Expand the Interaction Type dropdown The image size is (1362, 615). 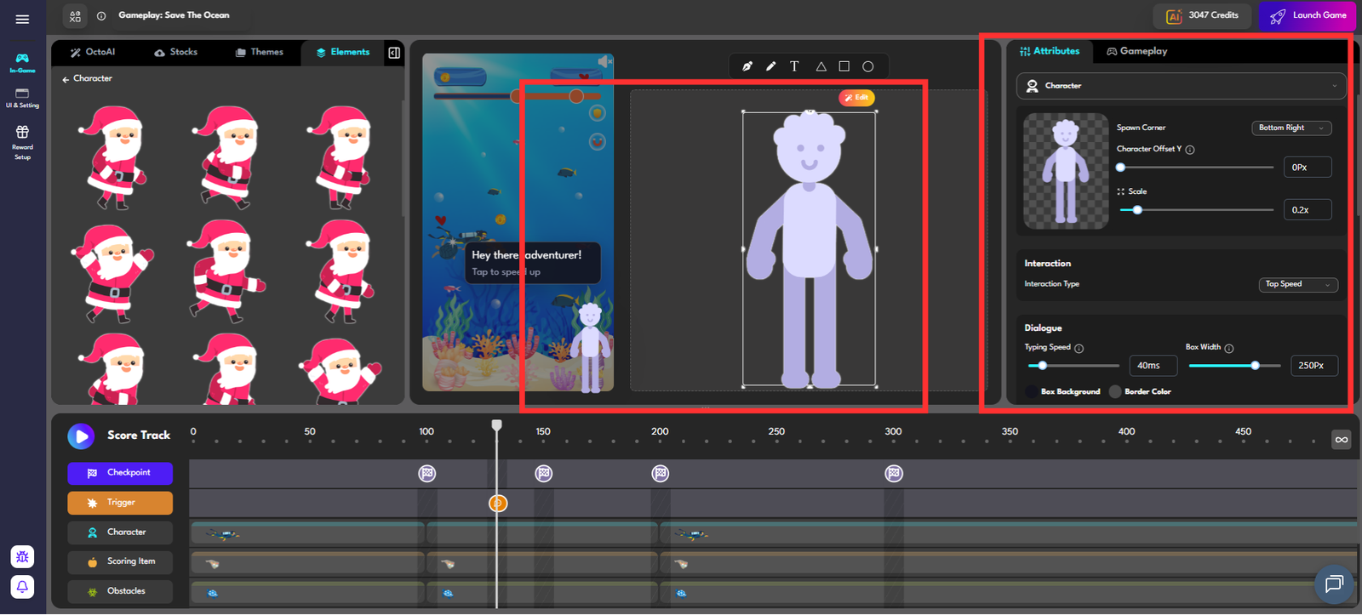(x=1297, y=284)
